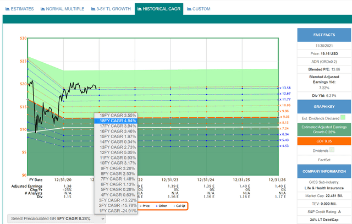Click chart icon on Normal Multiple tab
The image size is (352, 224).
(43, 9)
